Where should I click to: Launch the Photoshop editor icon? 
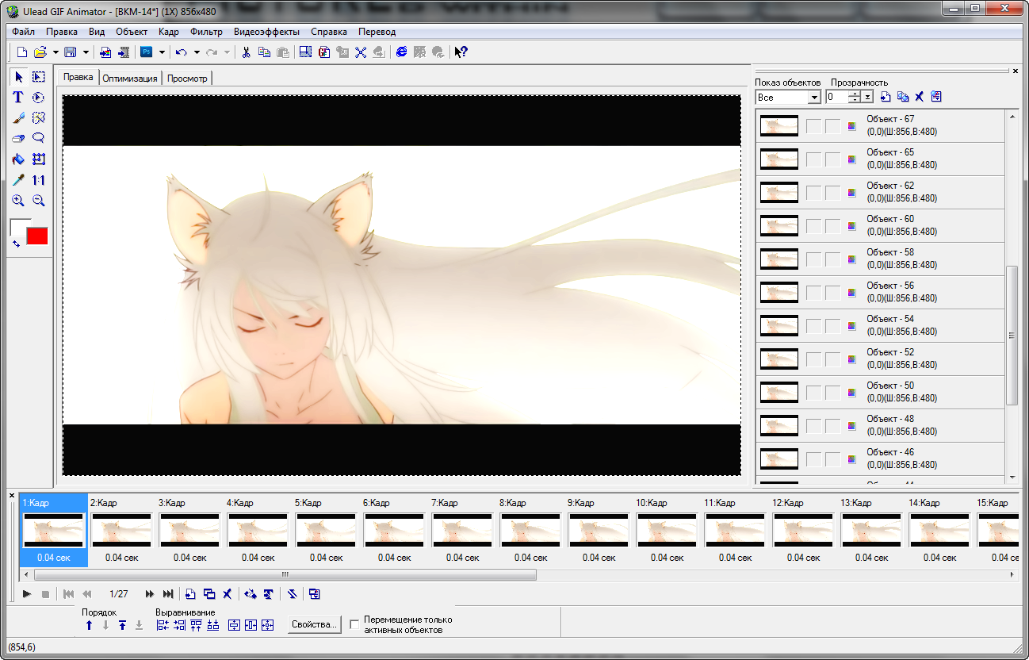147,52
